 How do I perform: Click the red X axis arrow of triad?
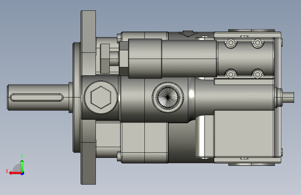(x=15, y=173)
